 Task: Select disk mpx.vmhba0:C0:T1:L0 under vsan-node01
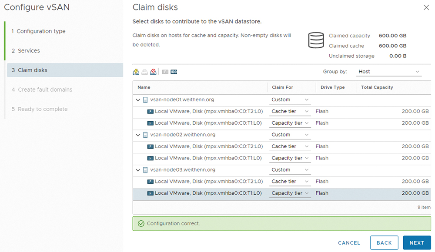(208, 123)
